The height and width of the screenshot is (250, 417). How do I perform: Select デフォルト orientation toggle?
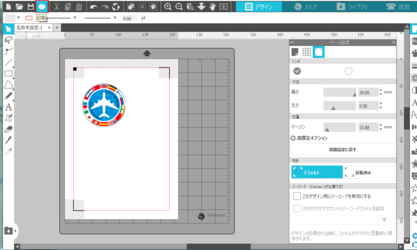(317, 172)
